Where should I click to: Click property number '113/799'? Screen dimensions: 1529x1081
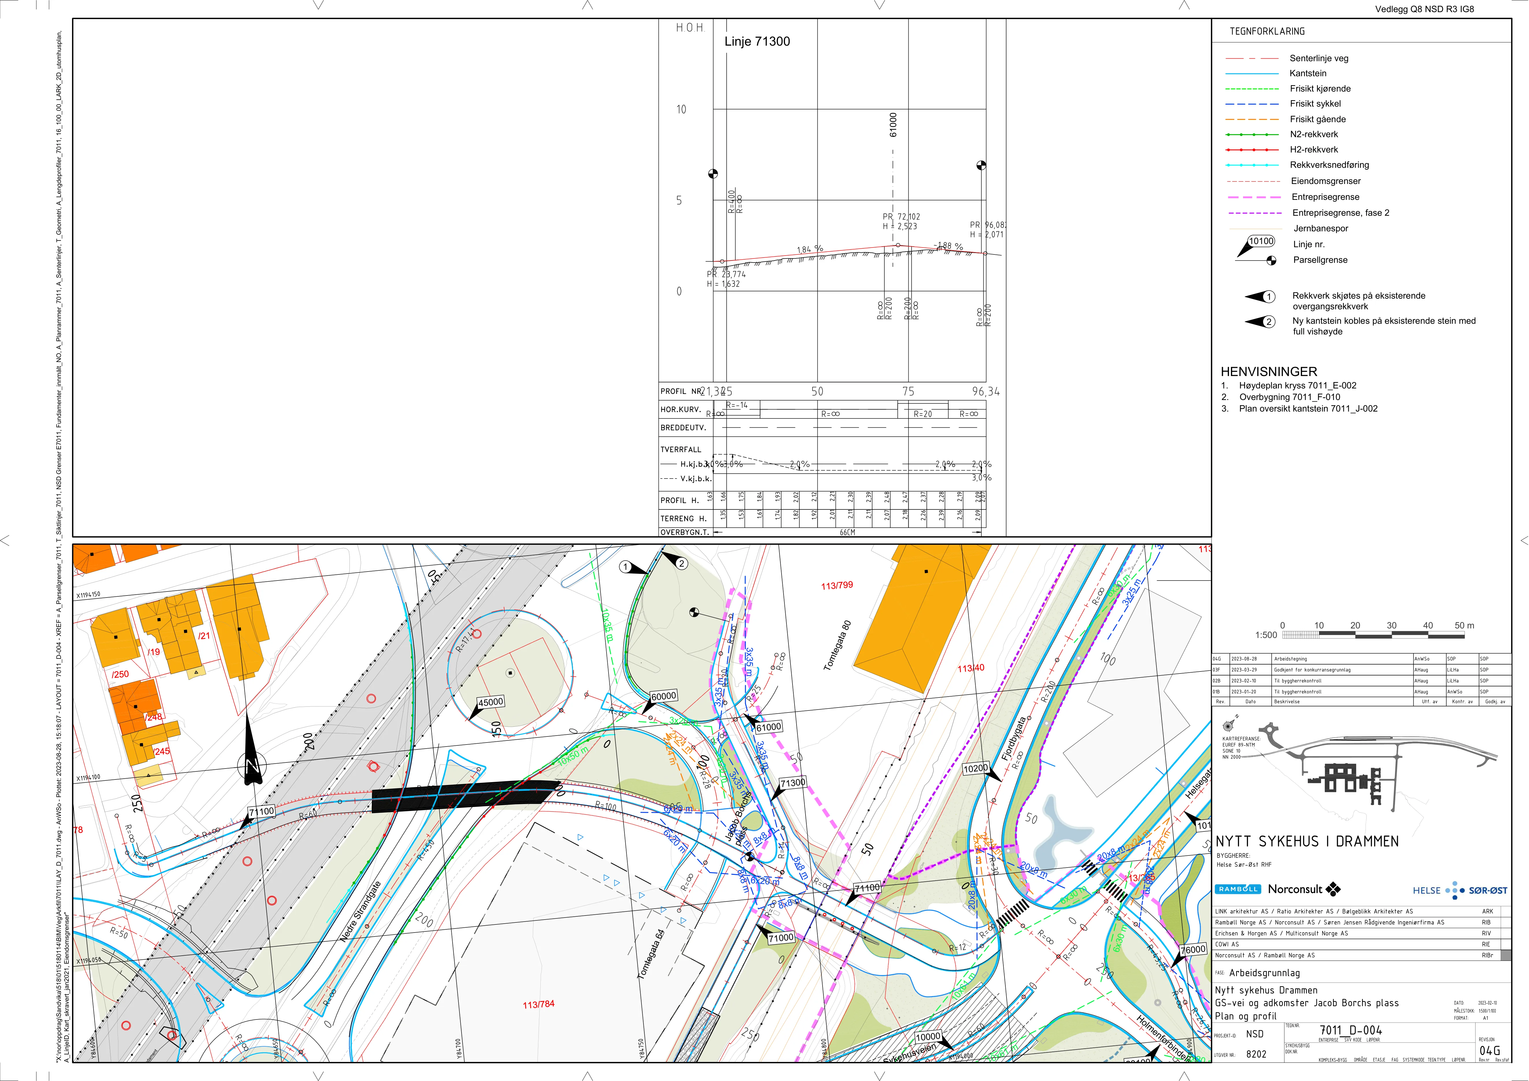click(x=836, y=585)
